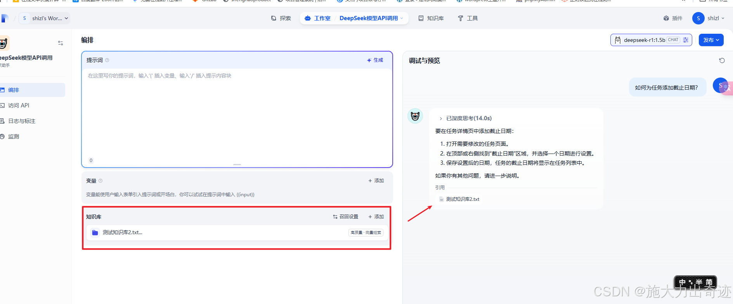Image resolution: width=733 pixels, height=304 pixels.
Task: Click the Dify logo icon
Action: [4, 18]
